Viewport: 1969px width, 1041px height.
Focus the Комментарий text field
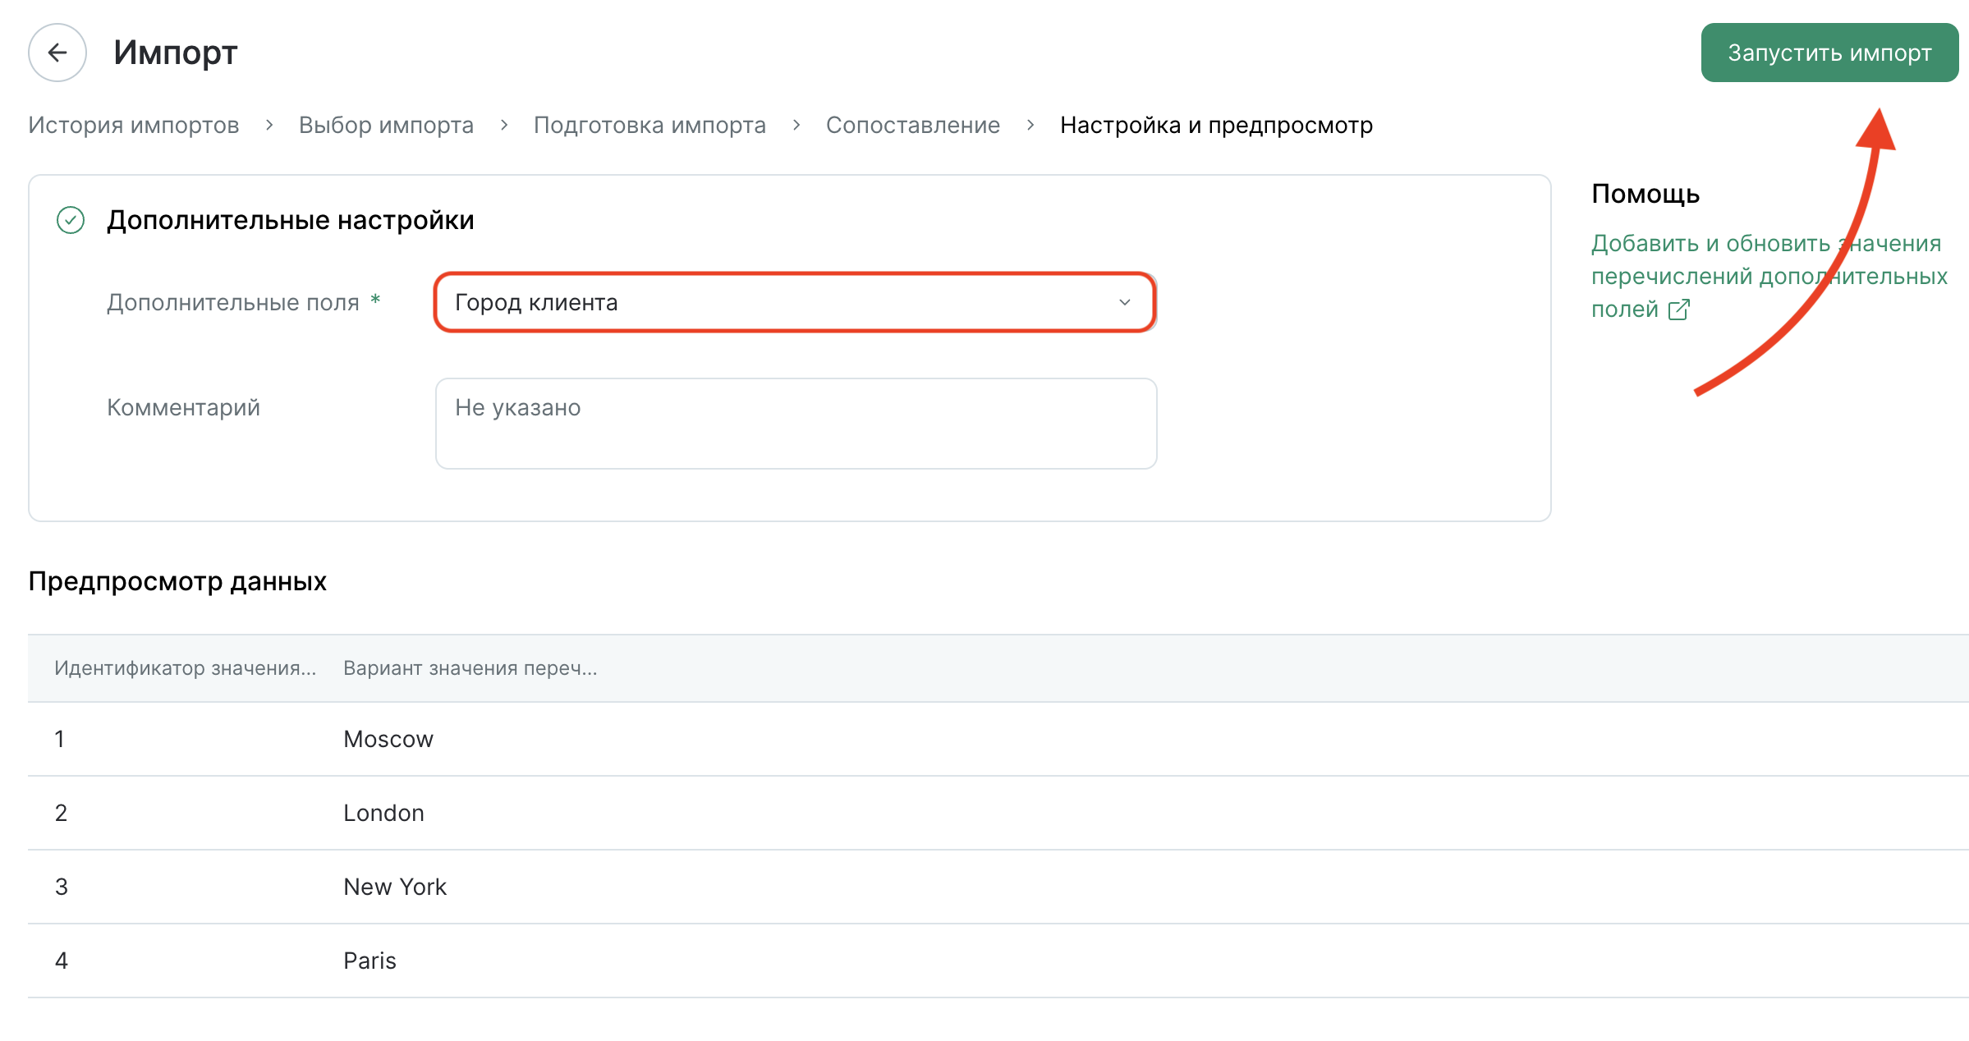(x=796, y=424)
